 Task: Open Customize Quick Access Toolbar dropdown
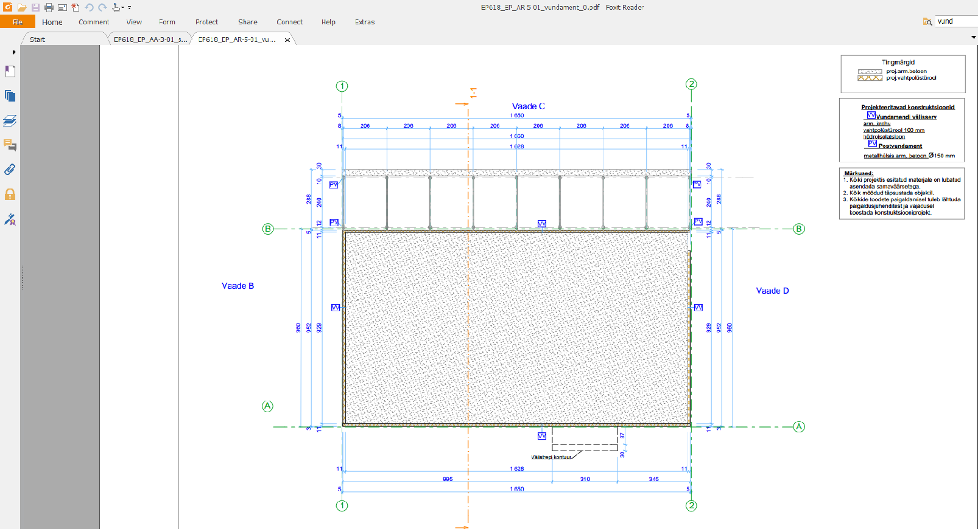(x=130, y=8)
